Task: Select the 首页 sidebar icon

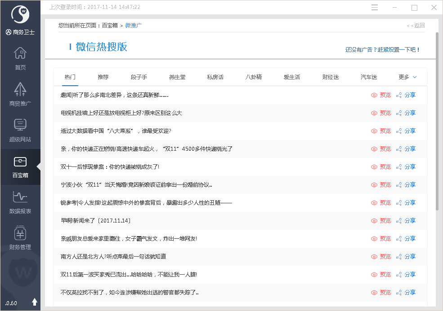Action: click(20, 57)
